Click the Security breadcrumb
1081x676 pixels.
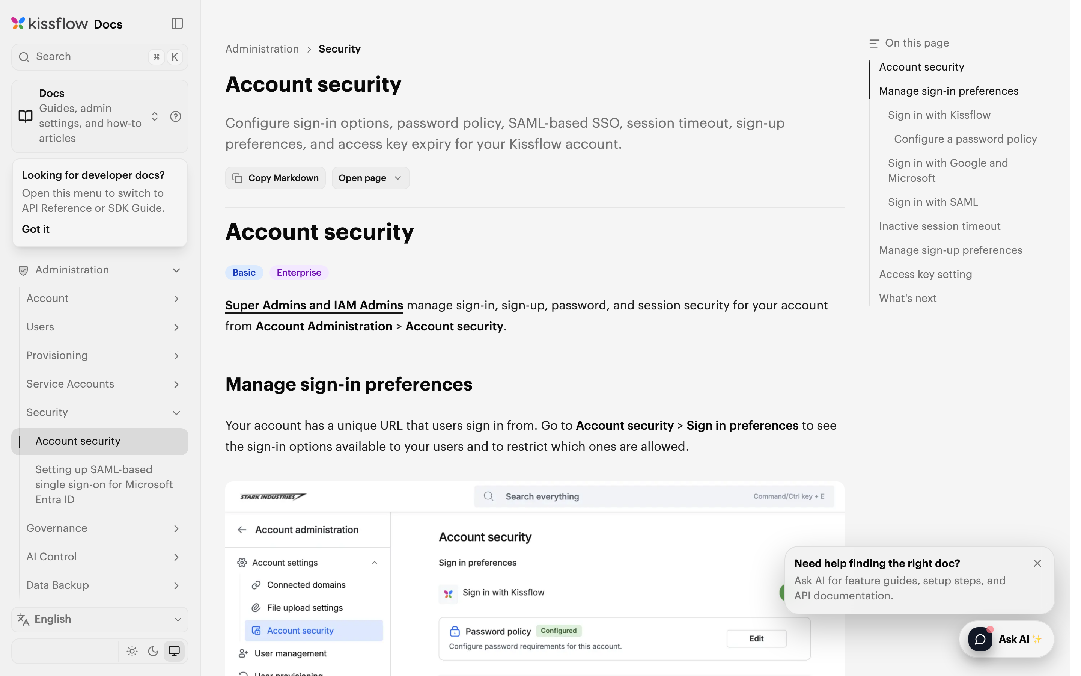[339, 49]
